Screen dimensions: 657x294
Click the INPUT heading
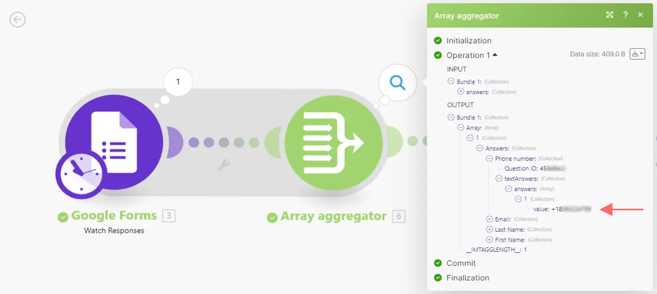pyautogui.click(x=457, y=69)
